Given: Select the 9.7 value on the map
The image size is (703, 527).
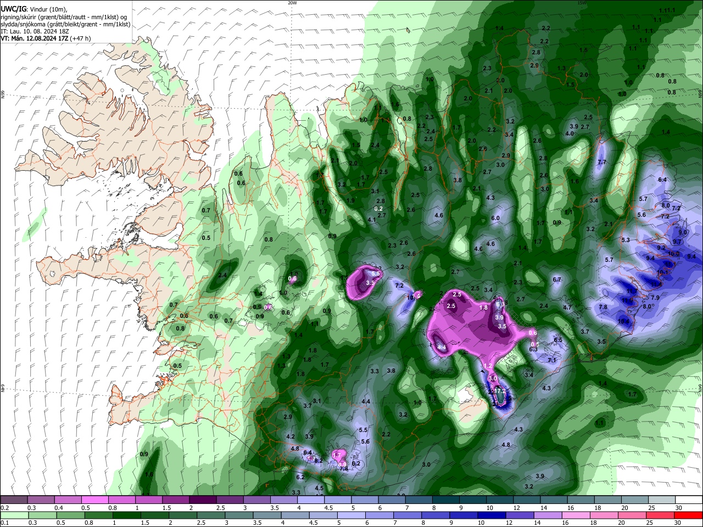Looking at the screenshot, I should pos(677,242).
